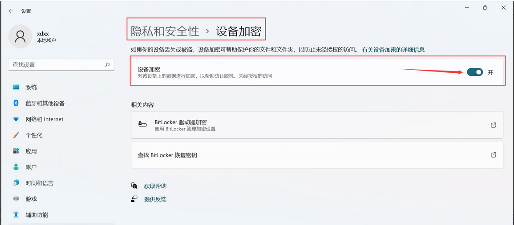Click the 查找 BitLocker 恢复密钥 row
This screenshot has height=225, width=514.
coord(316,155)
